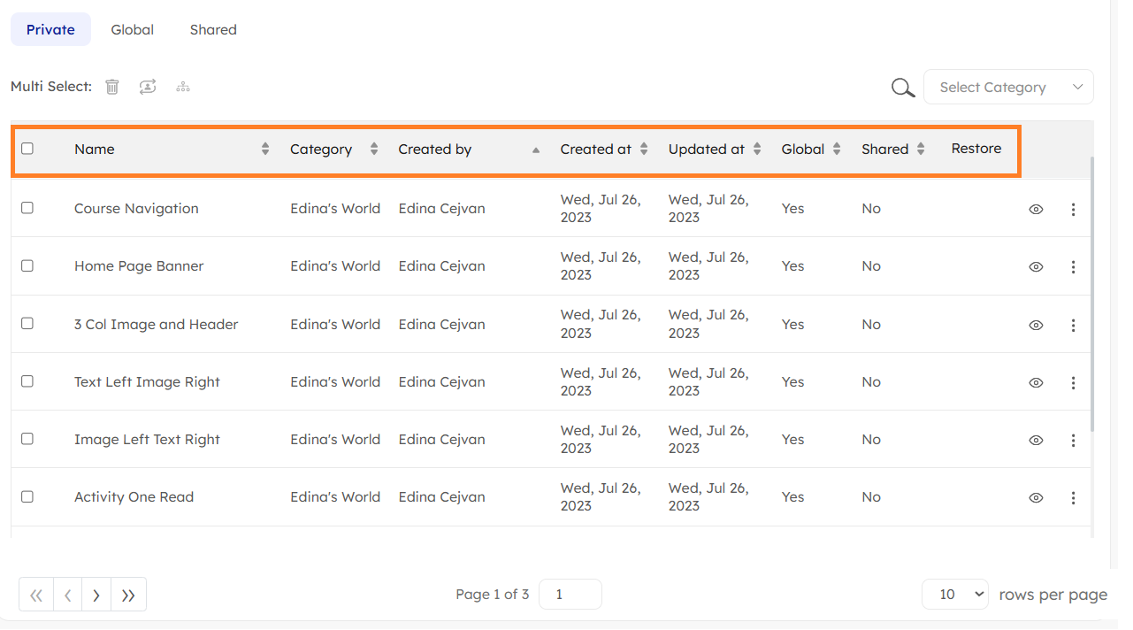Click the page number input field
Viewport: 1133px width, 630px height.
coord(570,595)
